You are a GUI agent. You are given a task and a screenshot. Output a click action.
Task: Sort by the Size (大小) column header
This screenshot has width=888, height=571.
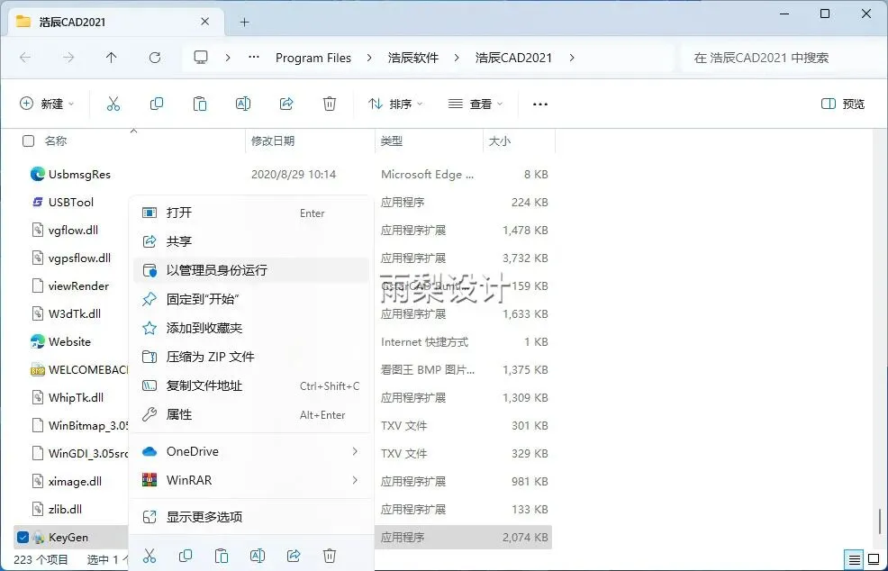point(500,141)
